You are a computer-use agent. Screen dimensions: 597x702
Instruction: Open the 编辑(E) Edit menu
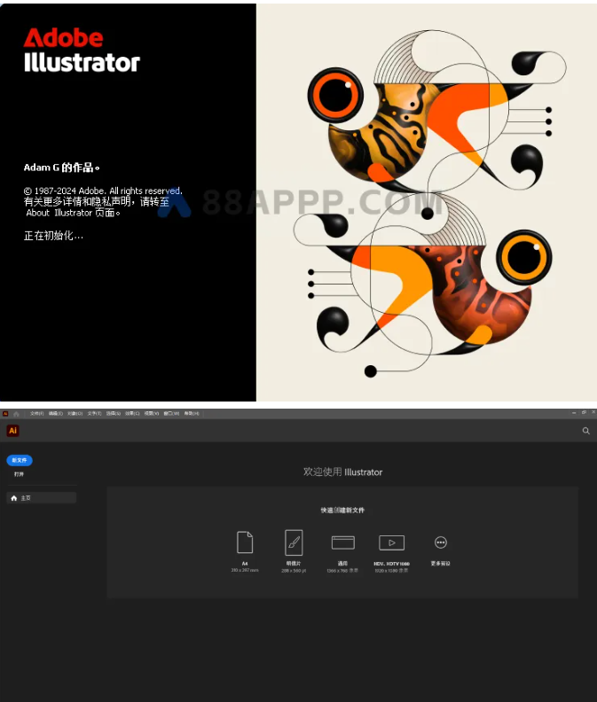pos(56,414)
